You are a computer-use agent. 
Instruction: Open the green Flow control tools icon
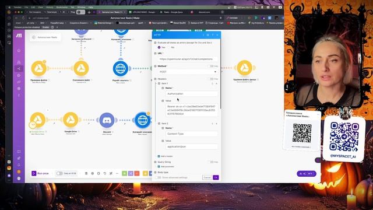coord(124,173)
